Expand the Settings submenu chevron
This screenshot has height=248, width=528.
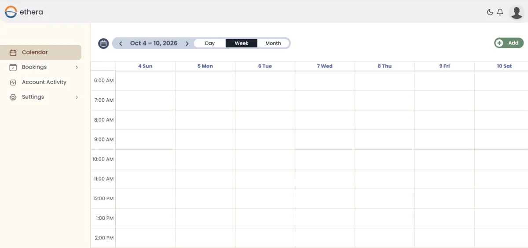click(x=77, y=97)
